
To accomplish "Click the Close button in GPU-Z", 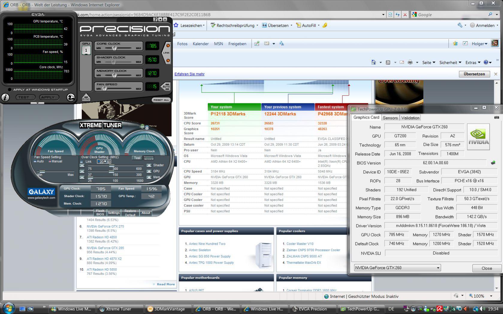I will click(x=487, y=268).
